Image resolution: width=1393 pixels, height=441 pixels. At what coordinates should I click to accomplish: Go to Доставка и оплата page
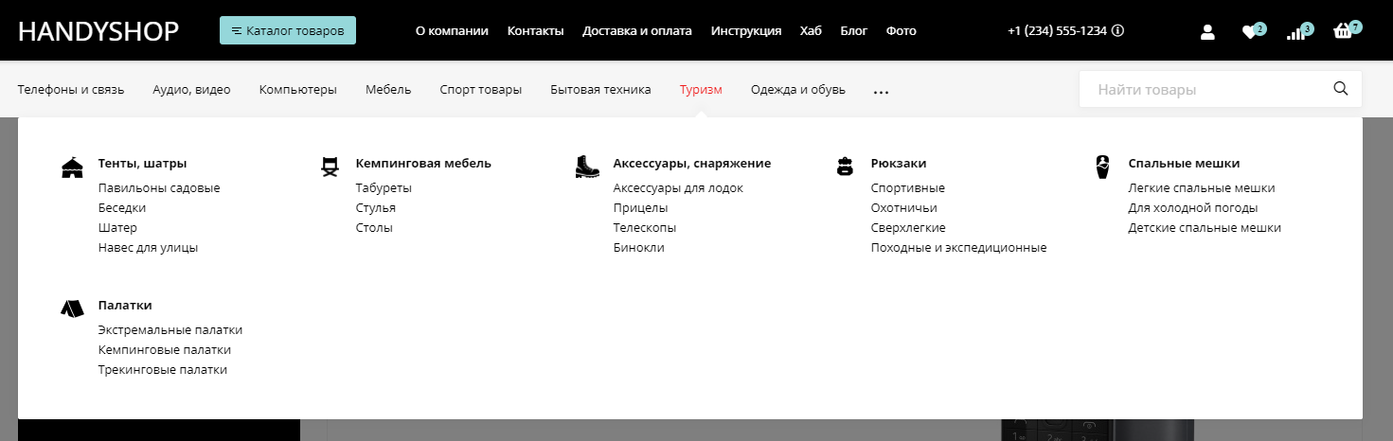[x=636, y=30]
